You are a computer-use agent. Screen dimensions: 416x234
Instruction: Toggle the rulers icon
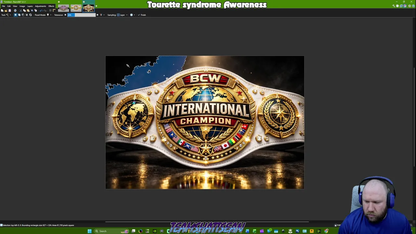tap(54, 11)
